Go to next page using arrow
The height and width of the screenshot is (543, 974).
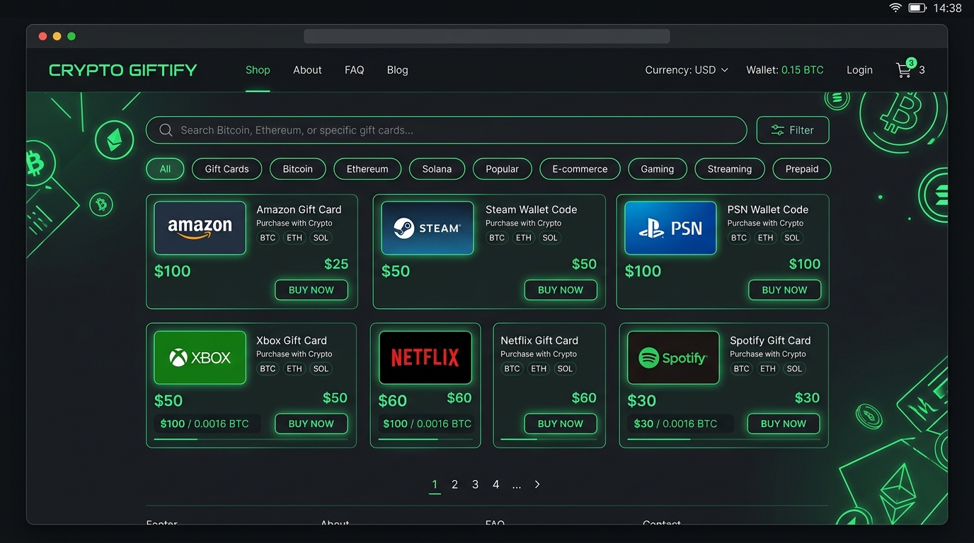point(537,484)
